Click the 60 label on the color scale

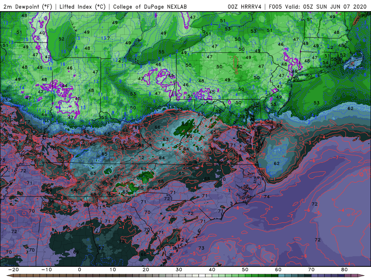(278, 270)
